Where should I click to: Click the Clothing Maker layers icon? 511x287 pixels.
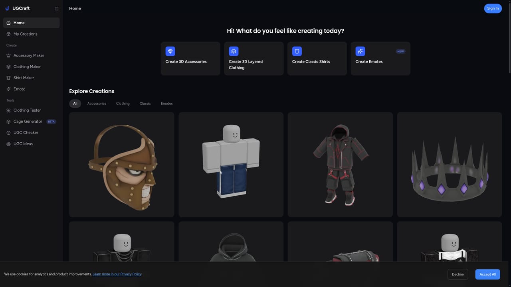[x=8, y=67]
